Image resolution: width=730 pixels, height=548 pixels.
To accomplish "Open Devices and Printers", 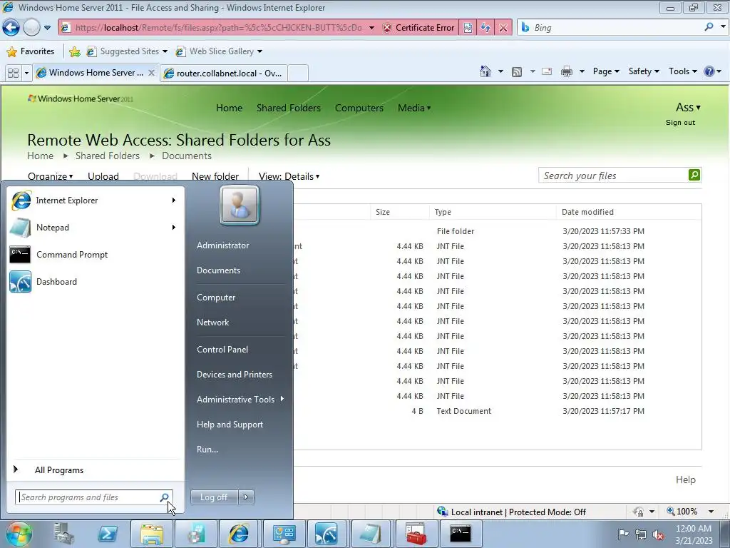I will pyautogui.click(x=234, y=375).
